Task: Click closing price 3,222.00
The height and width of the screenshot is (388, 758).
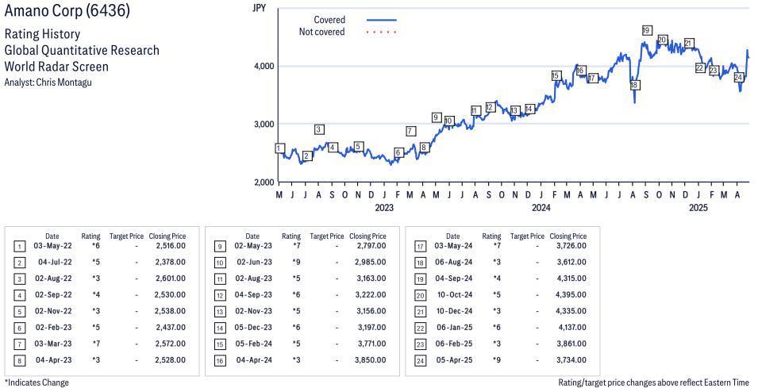Action: click(371, 294)
